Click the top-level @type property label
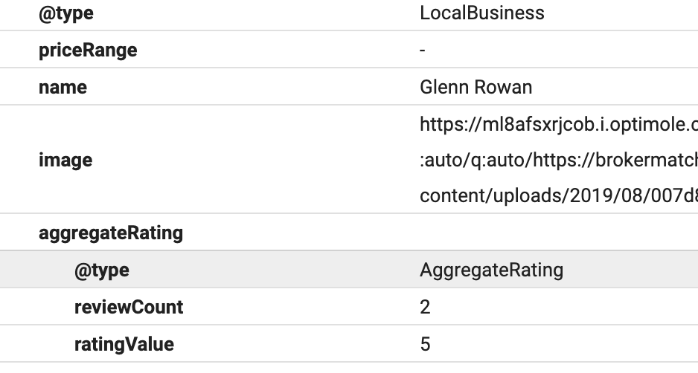Screen dimensions: 698x373 tap(66, 13)
